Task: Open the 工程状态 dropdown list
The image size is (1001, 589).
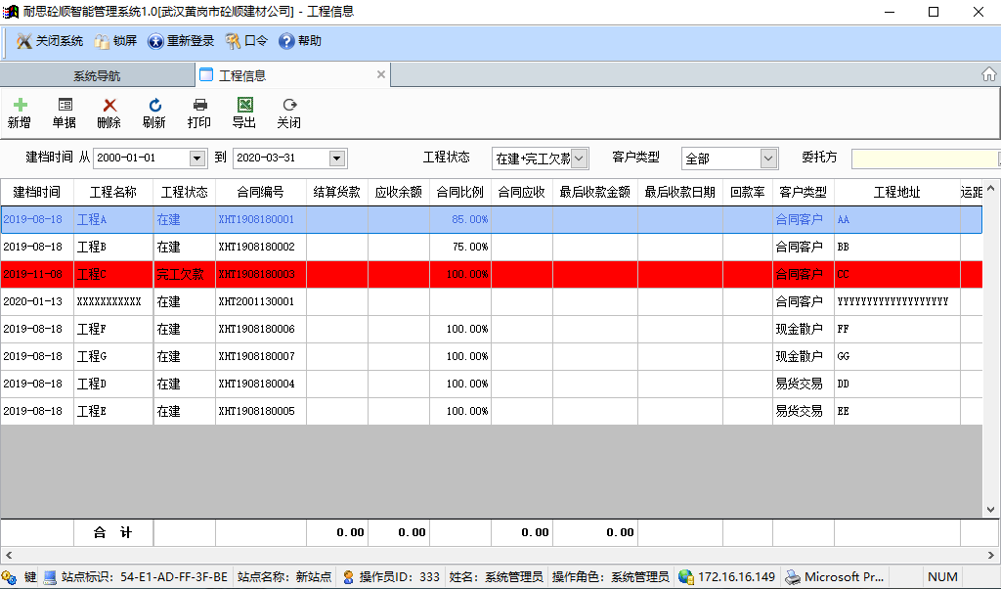Action: click(579, 159)
